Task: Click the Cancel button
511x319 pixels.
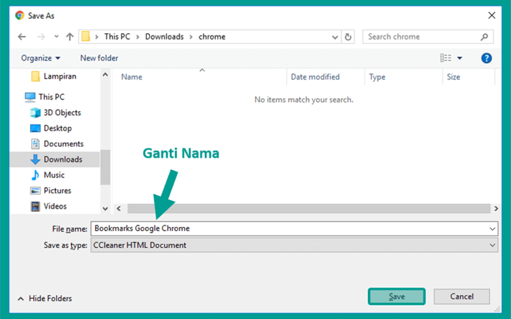Action: click(462, 297)
